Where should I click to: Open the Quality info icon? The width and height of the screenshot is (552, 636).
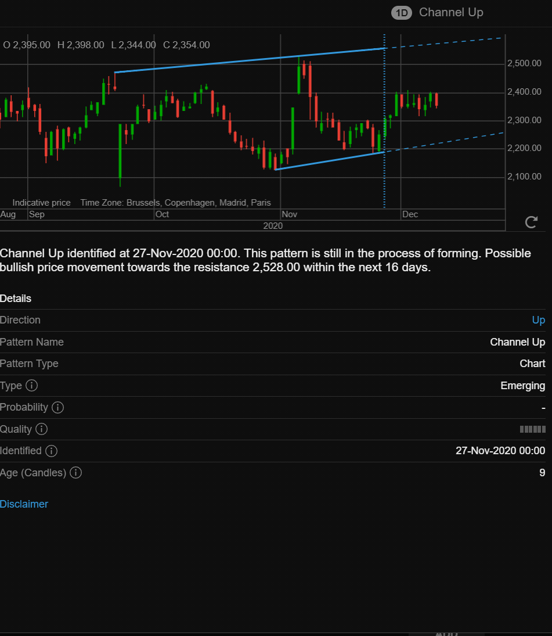[41, 429]
